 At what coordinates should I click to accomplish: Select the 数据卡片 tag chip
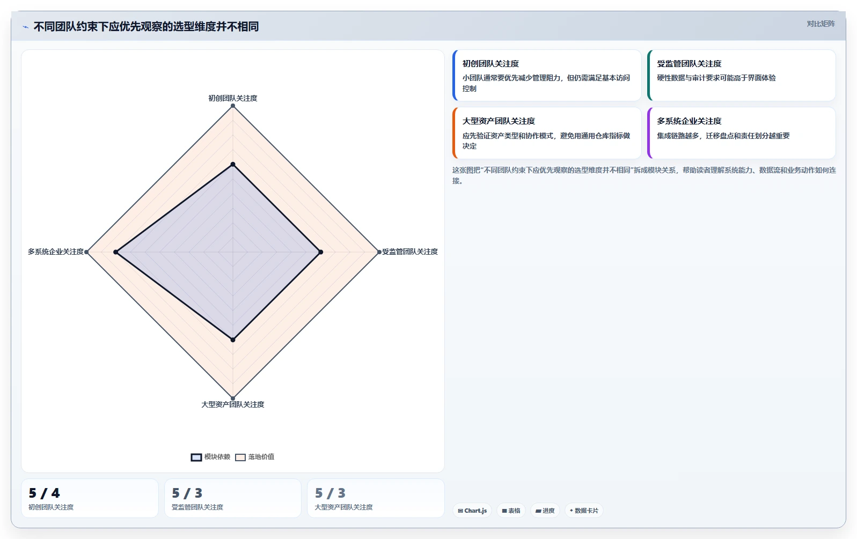584,511
